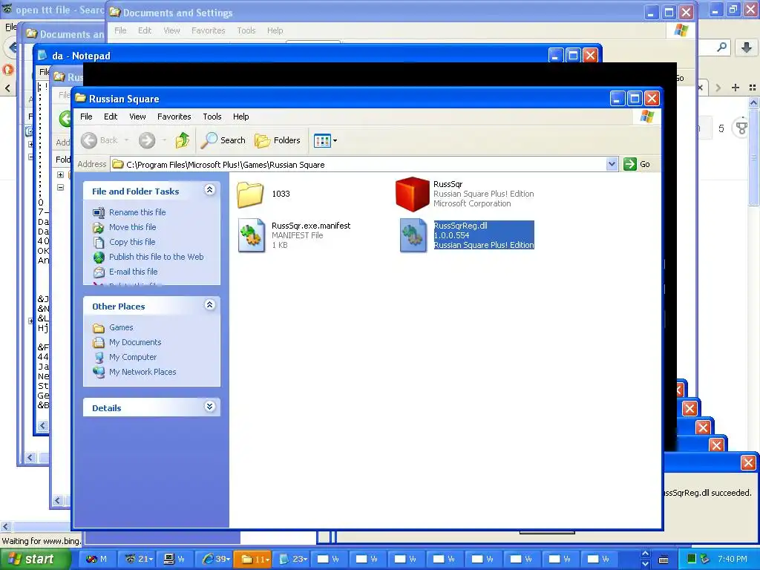Click the 7:40 PM taskbar clock
This screenshot has width=760, height=570.
point(733,559)
